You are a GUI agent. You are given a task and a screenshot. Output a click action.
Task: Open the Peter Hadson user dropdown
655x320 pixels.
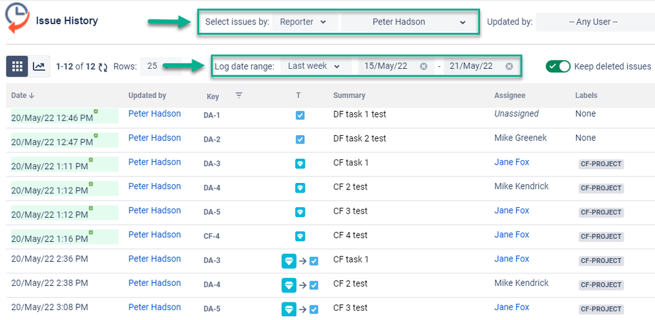pyautogui.click(x=409, y=22)
